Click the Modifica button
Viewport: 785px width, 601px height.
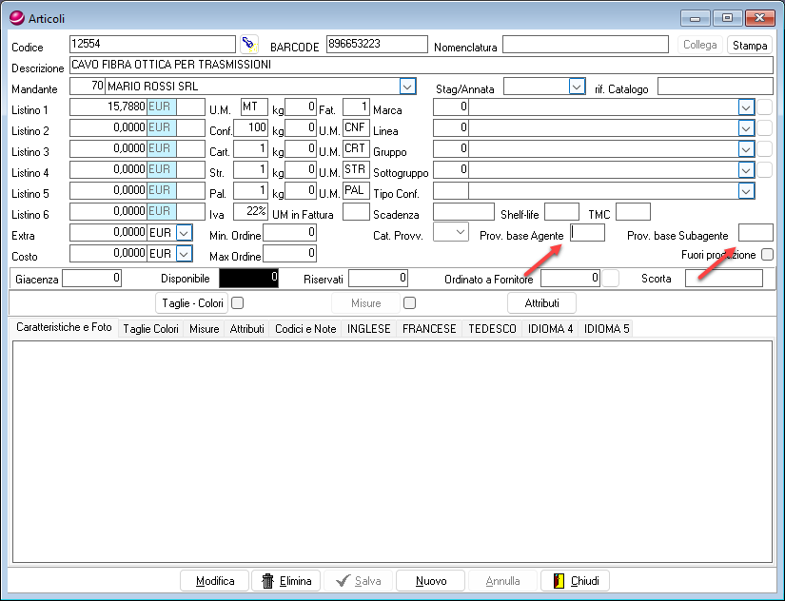(x=215, y=581)
